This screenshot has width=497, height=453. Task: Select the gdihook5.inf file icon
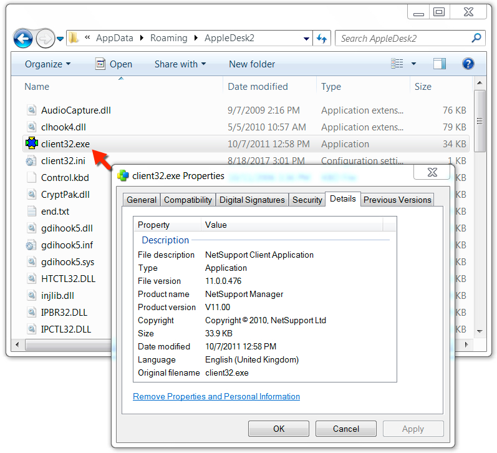[x=31, y=245]
